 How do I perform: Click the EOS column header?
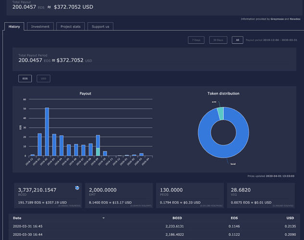(x=234, y=218)
